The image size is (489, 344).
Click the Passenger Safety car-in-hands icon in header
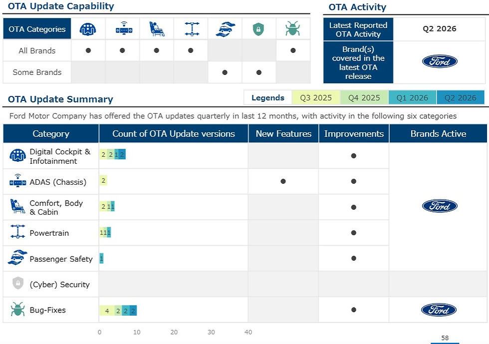(225, 29)
